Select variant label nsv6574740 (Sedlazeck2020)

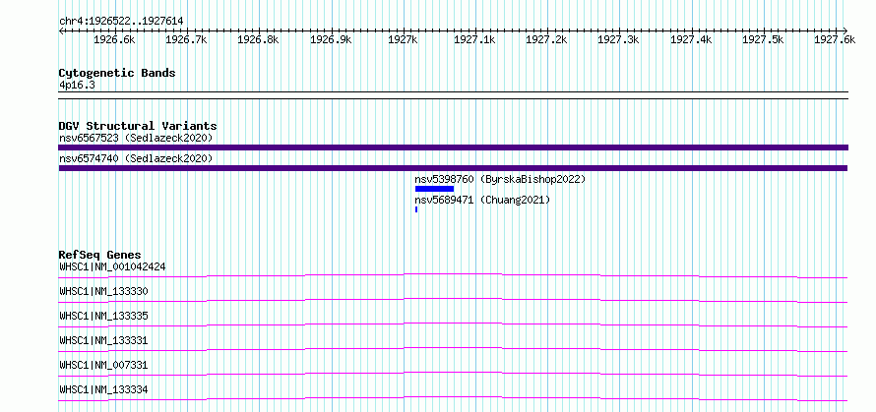[136, 158]
